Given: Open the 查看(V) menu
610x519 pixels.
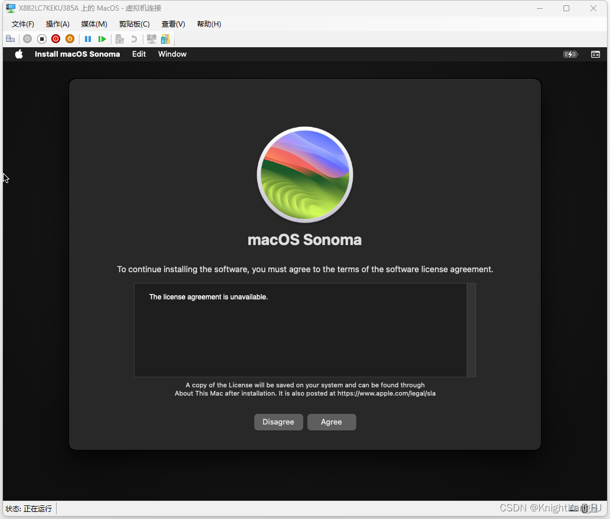Looking at the screenshot, I should tap(173, 24).
